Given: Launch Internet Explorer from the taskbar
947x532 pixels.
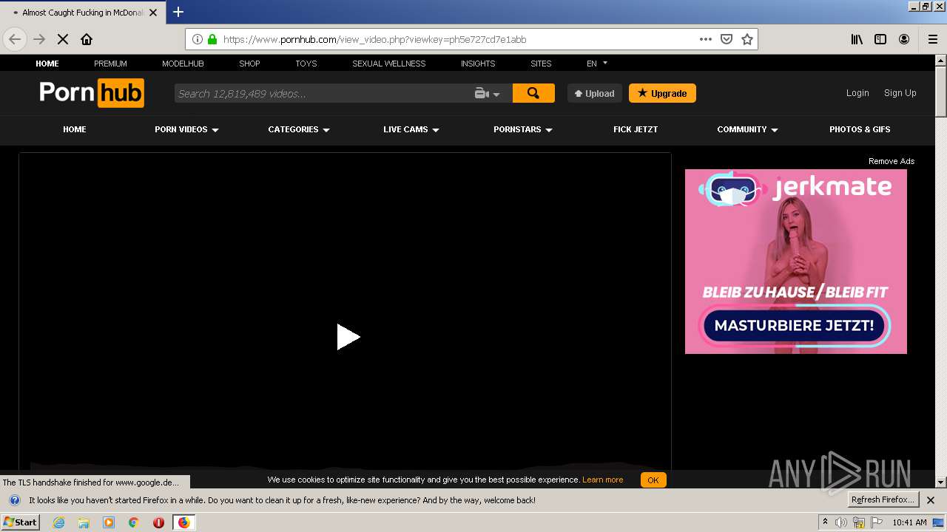Looking at the screenshot, I should (x=59, y=522).
